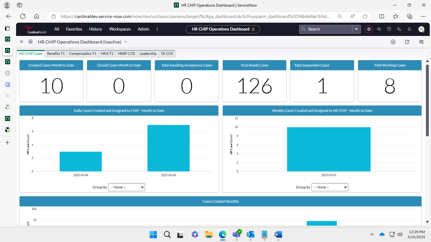Image resolution: width=431 pixels, height=242 pixels.
Task: Add a new widget with the plus icon
Action: (393, 42)
